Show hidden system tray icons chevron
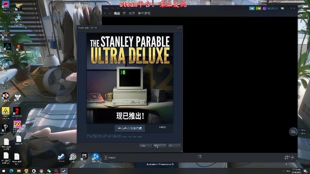This screenshot has height=174, width=310. [x=283, y=171]
